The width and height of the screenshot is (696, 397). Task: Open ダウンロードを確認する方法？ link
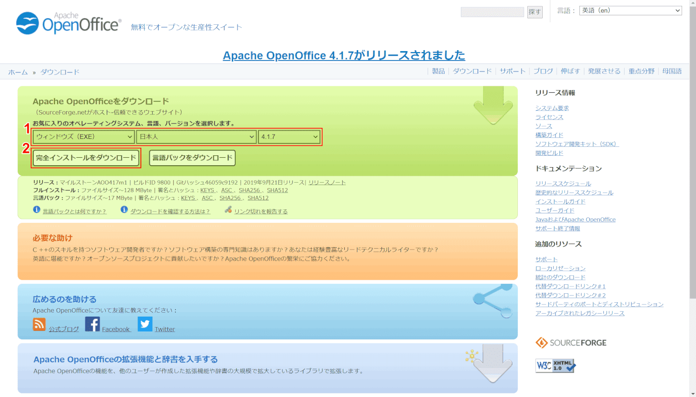[x=170, y=211]
